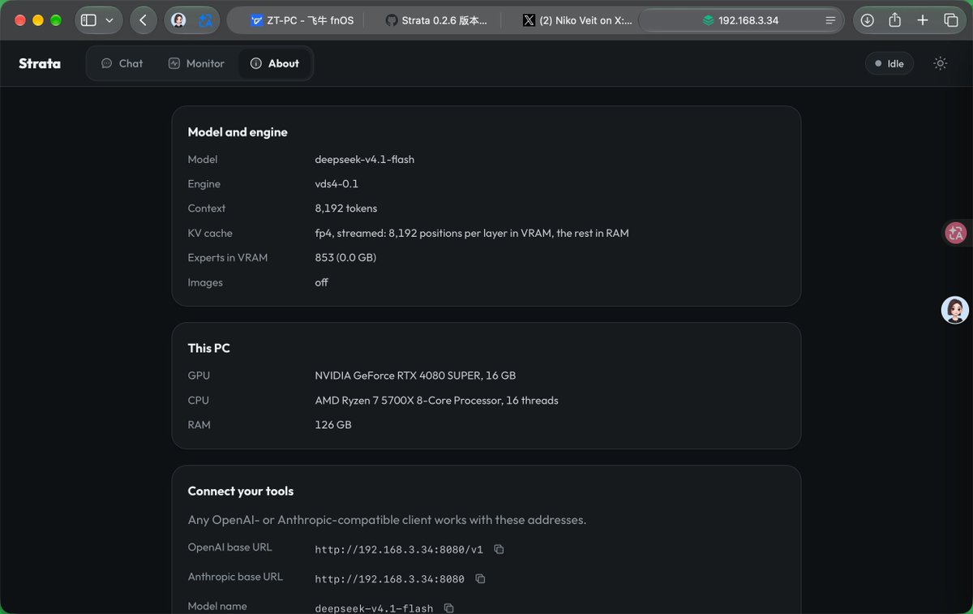Select the URL http://192.168.3.34:8080/v1
The image size is (973, 614).
coord(399,550)
